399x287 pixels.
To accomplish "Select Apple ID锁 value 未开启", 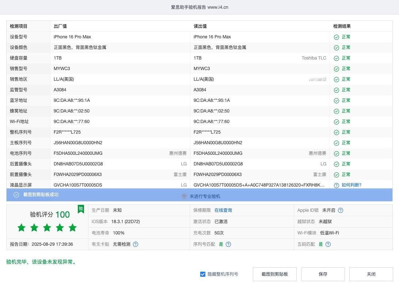I will 329,210.
